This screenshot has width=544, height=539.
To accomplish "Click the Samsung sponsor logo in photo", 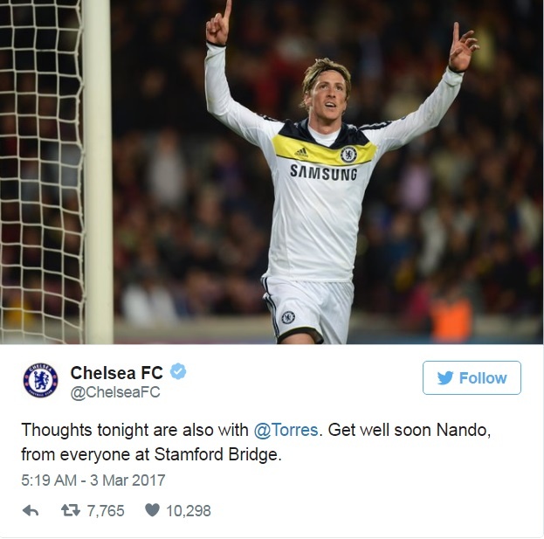I will click(x=323, y=173).
